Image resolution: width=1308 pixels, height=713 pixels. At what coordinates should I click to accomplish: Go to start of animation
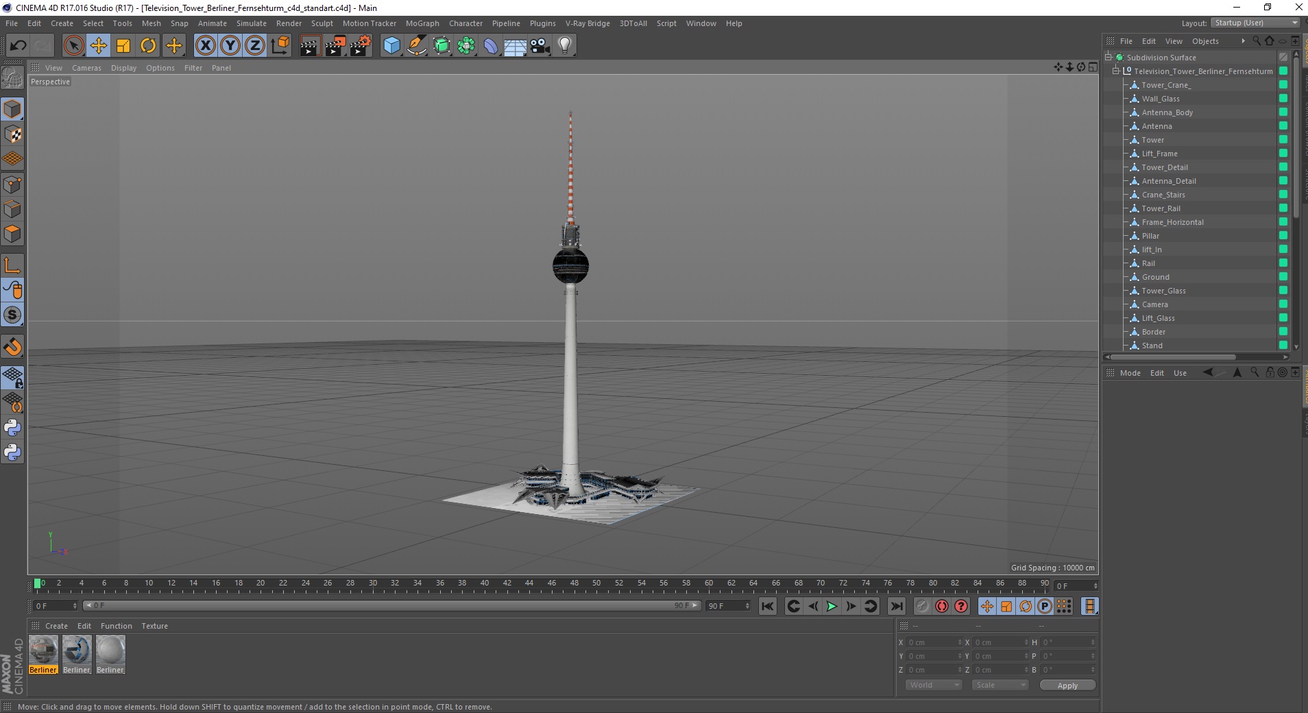click(x=768, y=606)
